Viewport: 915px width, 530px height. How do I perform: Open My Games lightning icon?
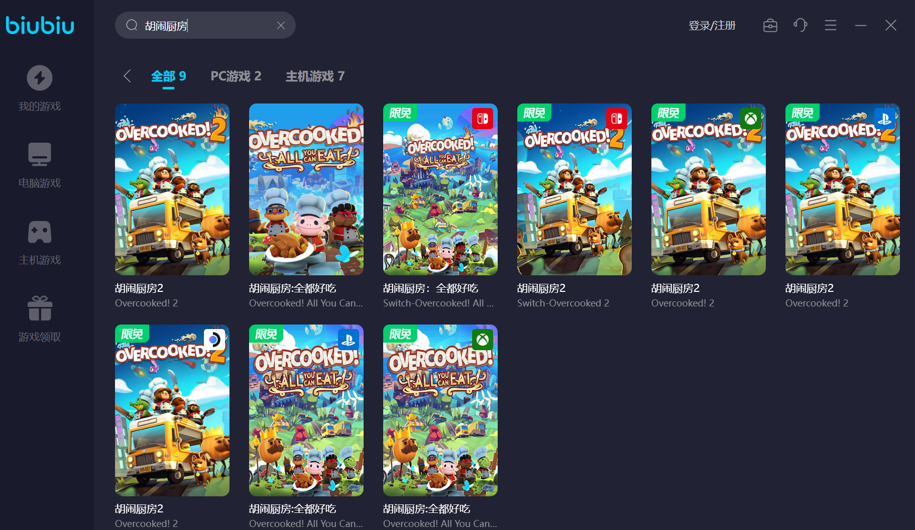click(x=40, y=78)
